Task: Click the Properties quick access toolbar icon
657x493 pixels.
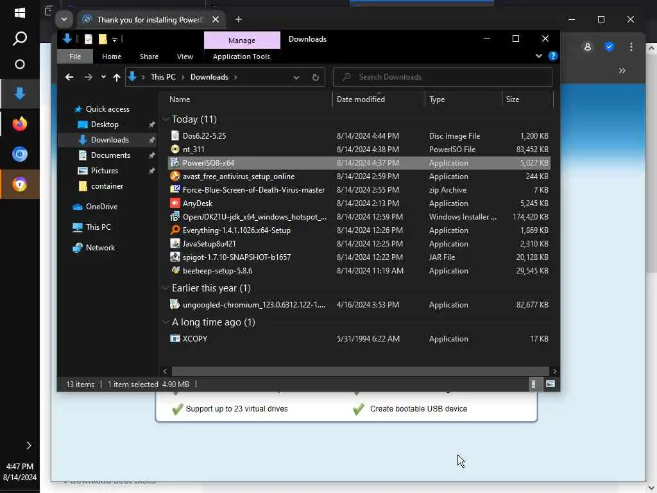Action: [x=89, y=39]
